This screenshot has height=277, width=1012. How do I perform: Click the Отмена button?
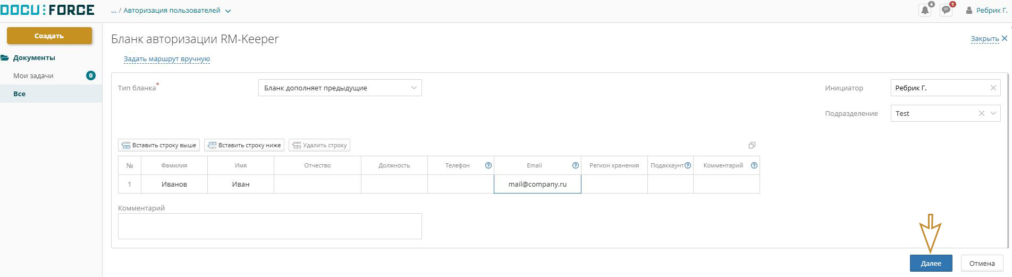(x=982, y=263)
